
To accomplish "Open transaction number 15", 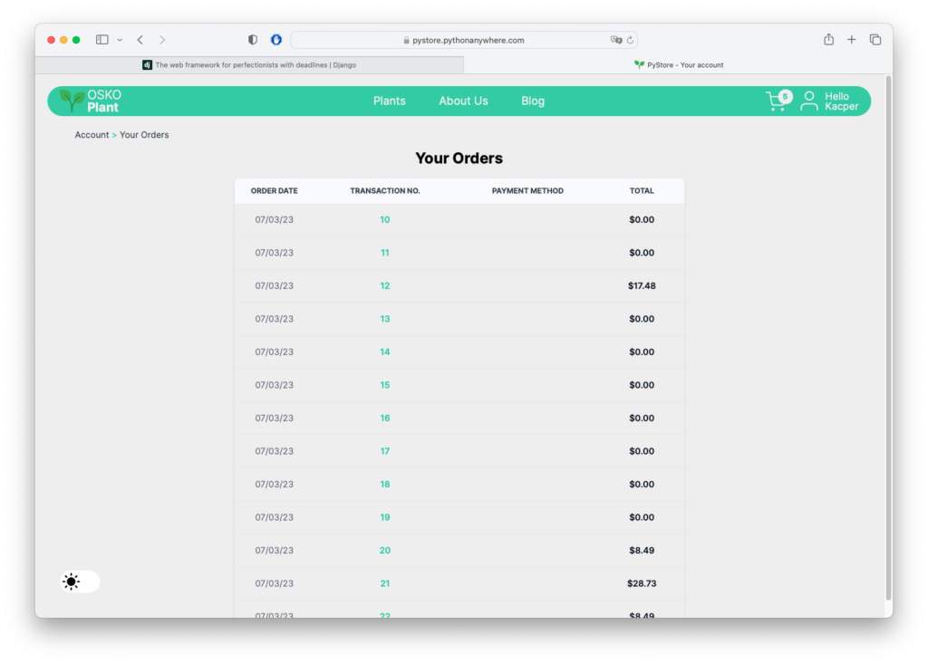I will pos(384,385).
